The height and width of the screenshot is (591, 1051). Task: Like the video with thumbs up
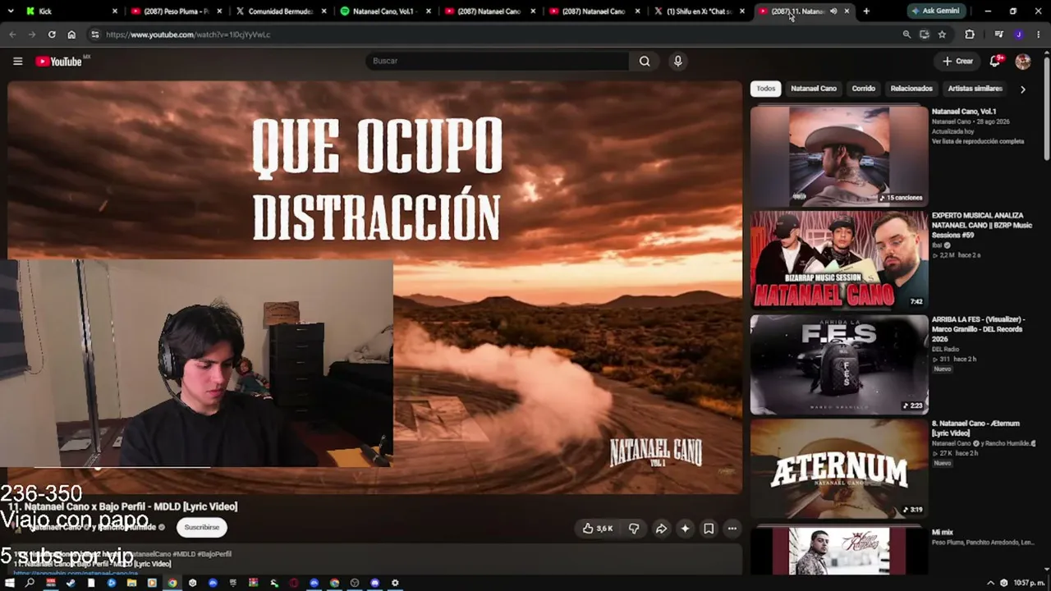tap(598, 529)
